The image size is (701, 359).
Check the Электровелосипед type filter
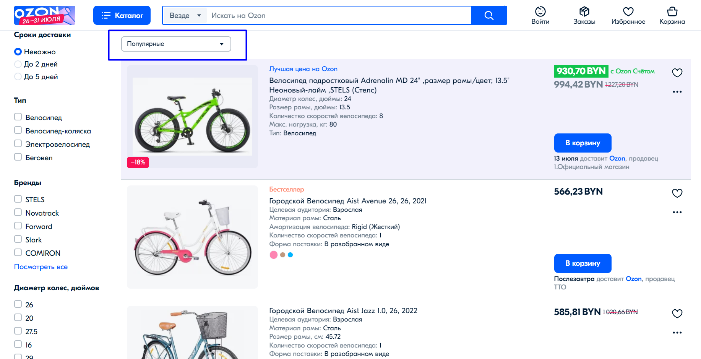tap(18, 144)
